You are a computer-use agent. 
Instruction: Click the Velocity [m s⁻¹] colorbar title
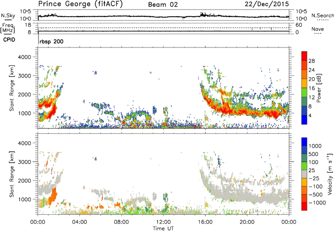(330, 174)
